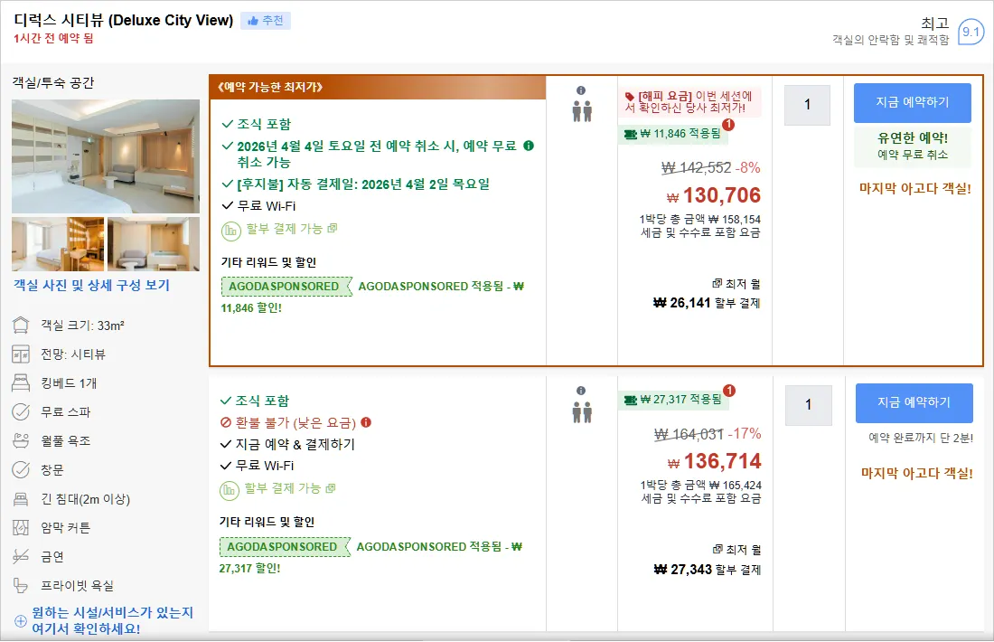
Task: Open 객실 사진 및 상세 구성 보기 link
Action: (x=92, y=286)
